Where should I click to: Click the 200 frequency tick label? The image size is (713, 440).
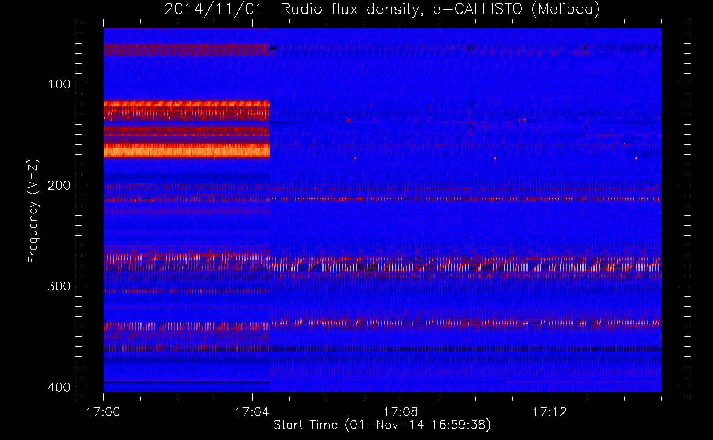(x=59, y=185)
